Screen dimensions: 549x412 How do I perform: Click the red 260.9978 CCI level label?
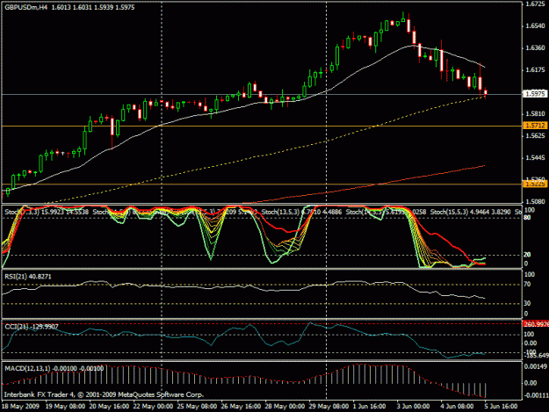coord(536,324)
